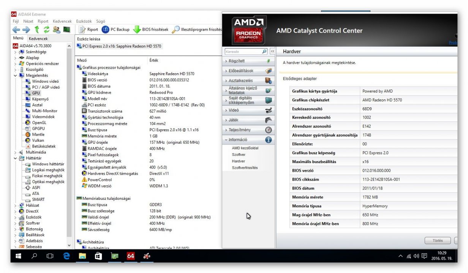Collapse the Catalyst sidebar with double-arrow button

point(272,51)
